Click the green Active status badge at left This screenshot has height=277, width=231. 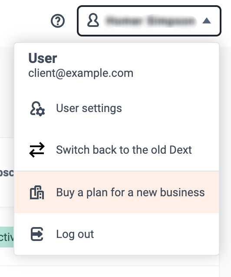[7, 237]
